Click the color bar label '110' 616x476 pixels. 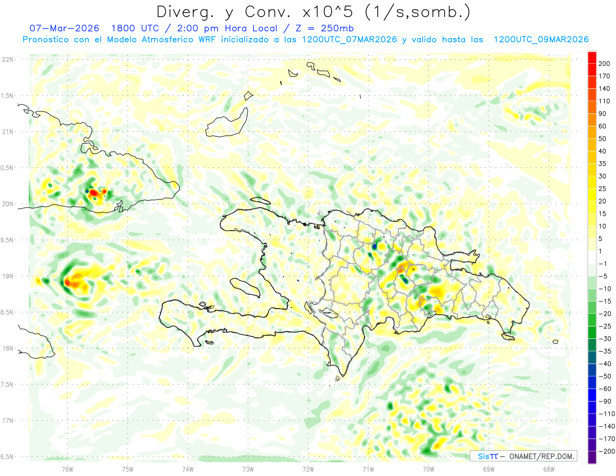(x=605, y=101)
